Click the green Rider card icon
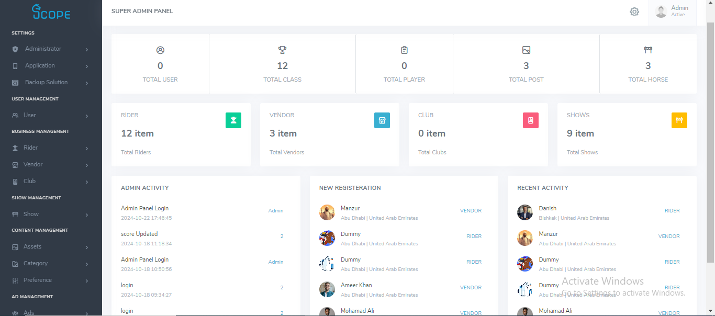 [233, 120]
